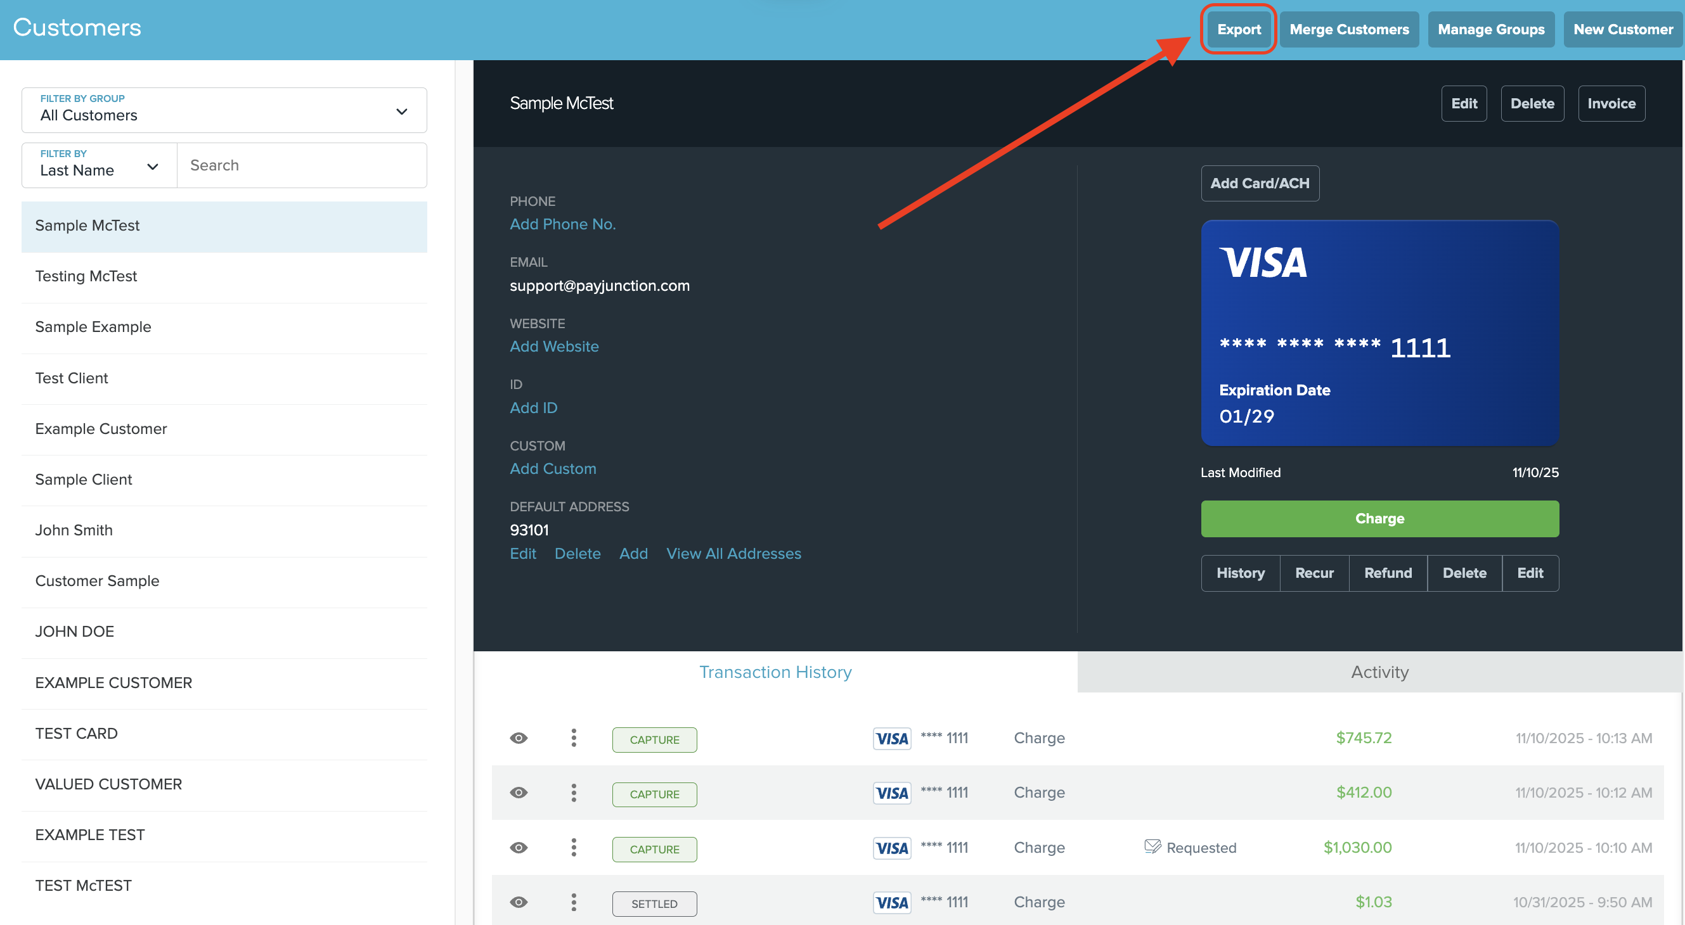Click Merge Customers button
This screenshot has height=925, width=1685.
point(1349,29)
